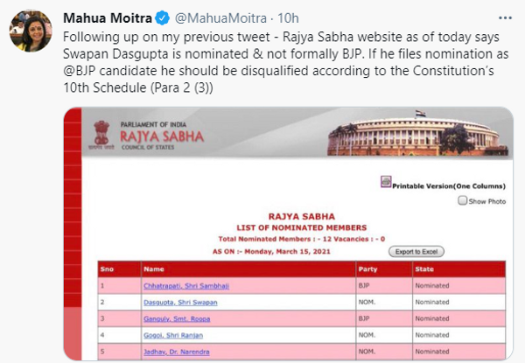Open the @MahuaMoitra handle link

[x=221, y=18]
